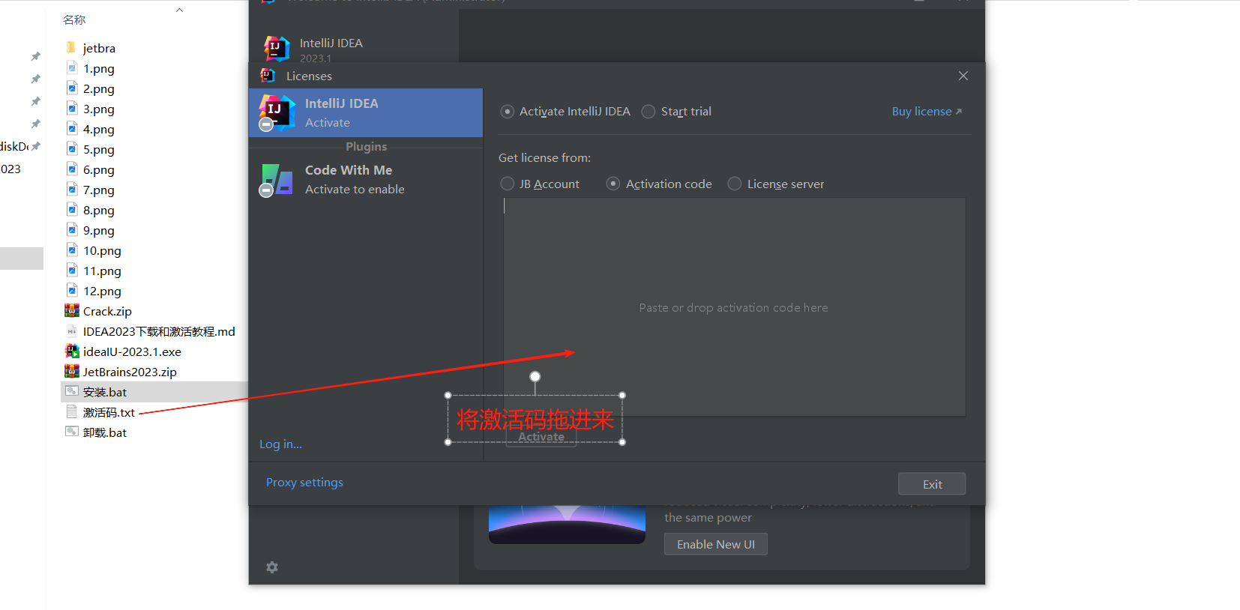Click the Log in... link
This screenshot has width=1240, height=610.
[280, 444]
